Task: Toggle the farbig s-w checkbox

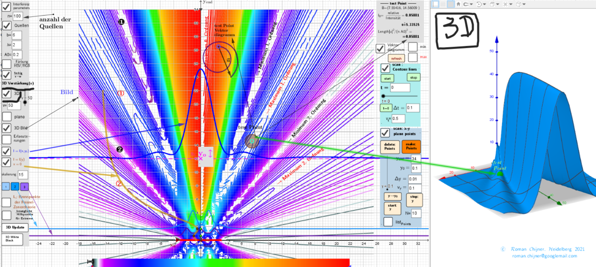Action: (7, 75)
